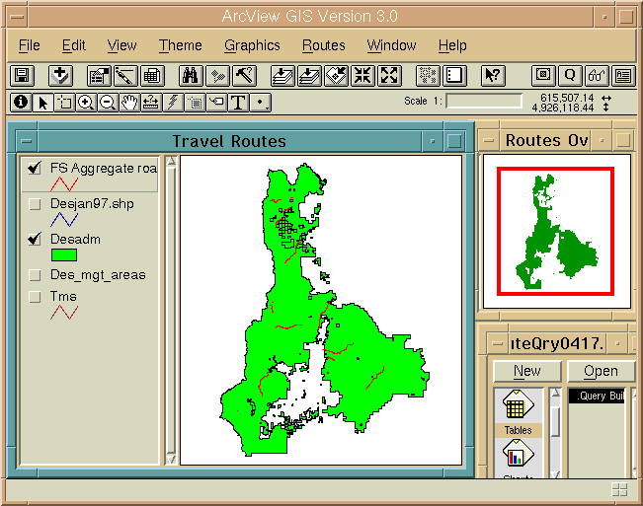This screenshot has height=506, width=643.
Task: Select the Hot Link lightning tool
Action: point(173,103)
